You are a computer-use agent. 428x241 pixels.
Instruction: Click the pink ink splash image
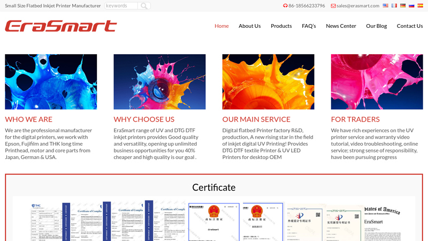[x=377, y=82]
